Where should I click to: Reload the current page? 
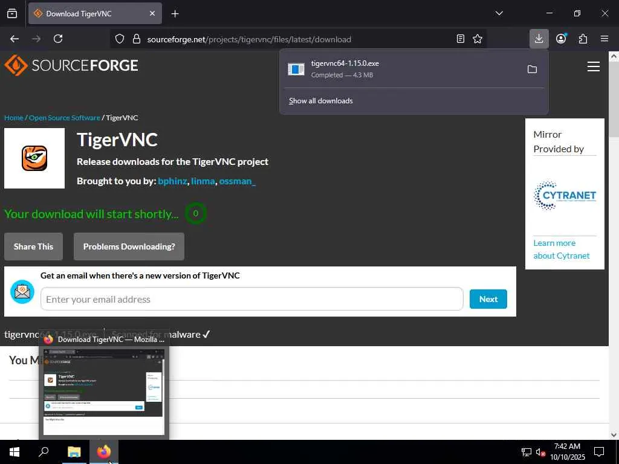(x=58, y=39)
